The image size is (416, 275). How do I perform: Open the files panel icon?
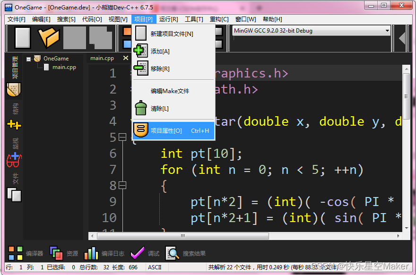point(14,195)
